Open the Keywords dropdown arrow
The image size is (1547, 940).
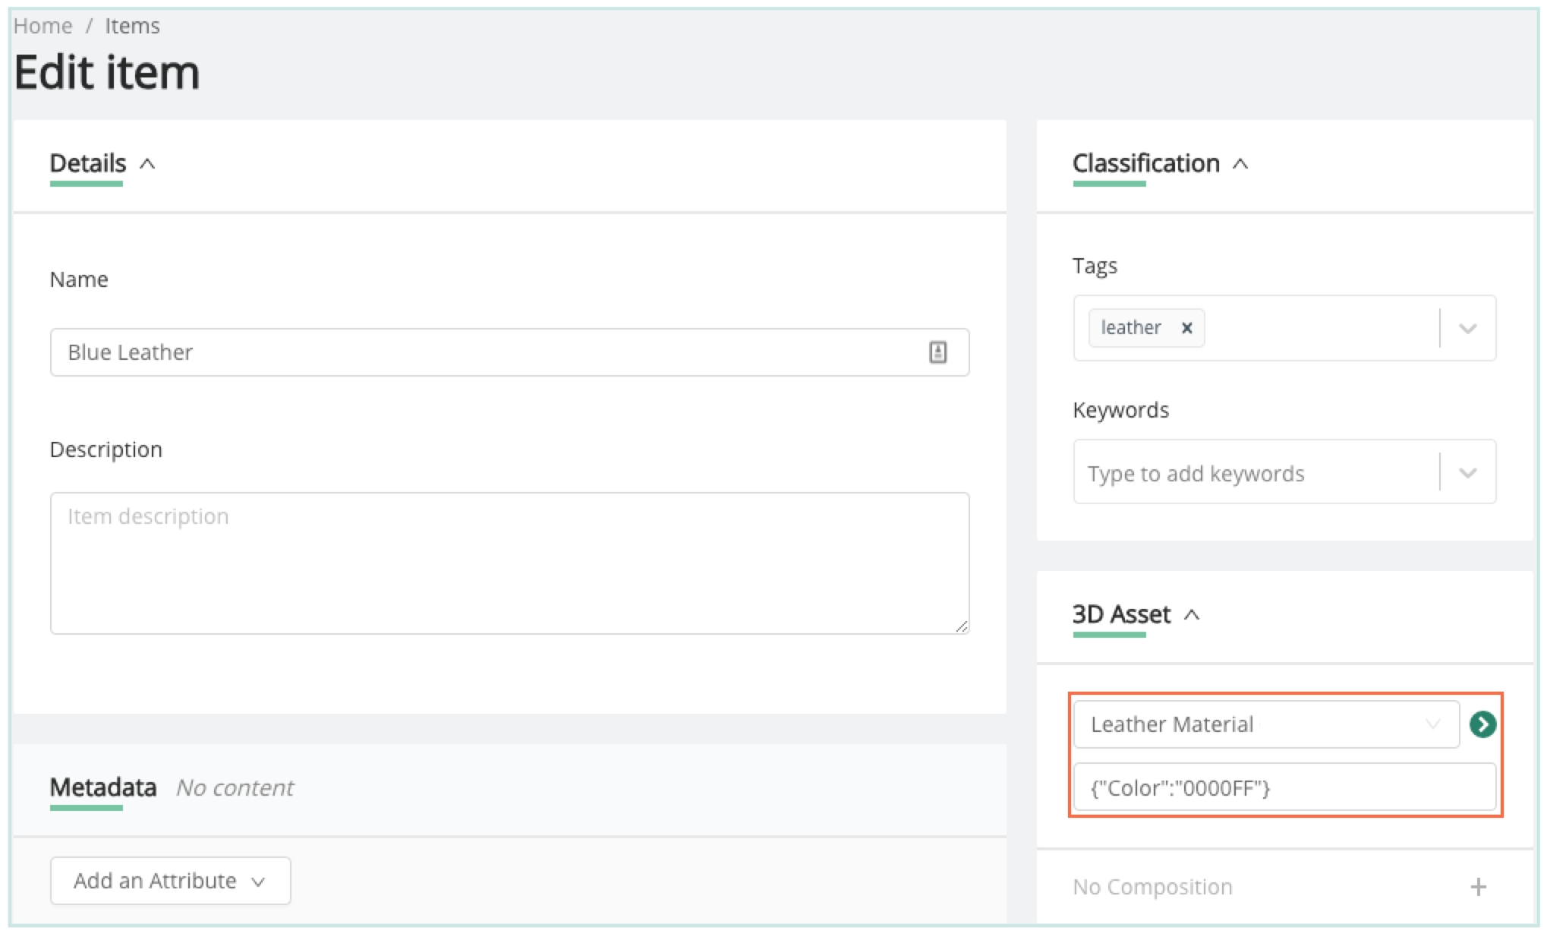click(1467, 473)
